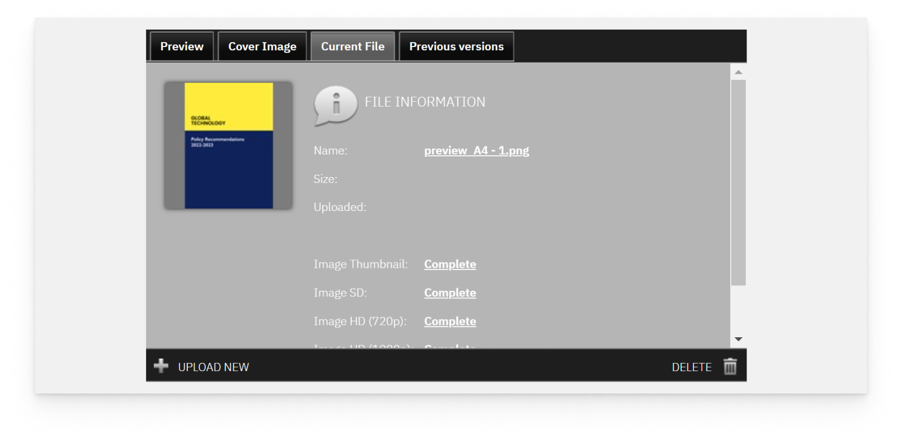Viewport: 902px width, 446px height.
Task: Click the DELETE button label
Action: (692, 367)
